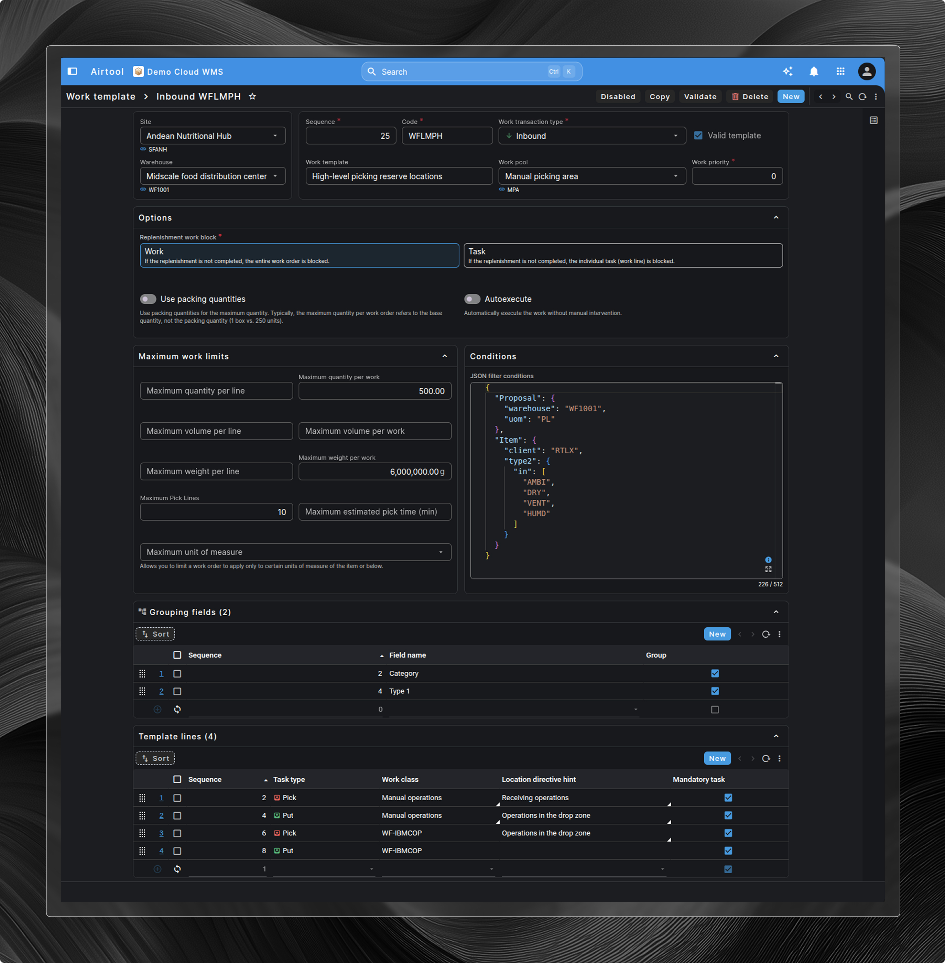Open the AI sparkle assistant icon
The height and width of the screenshot is (963, 945).
click(787, 72)
